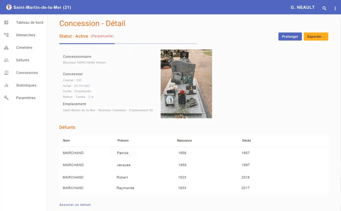Screen dimensions: 341x211
Task: Click the tombstone photo thumbnail
Action: pyautogui.click(x=186, y=84)
